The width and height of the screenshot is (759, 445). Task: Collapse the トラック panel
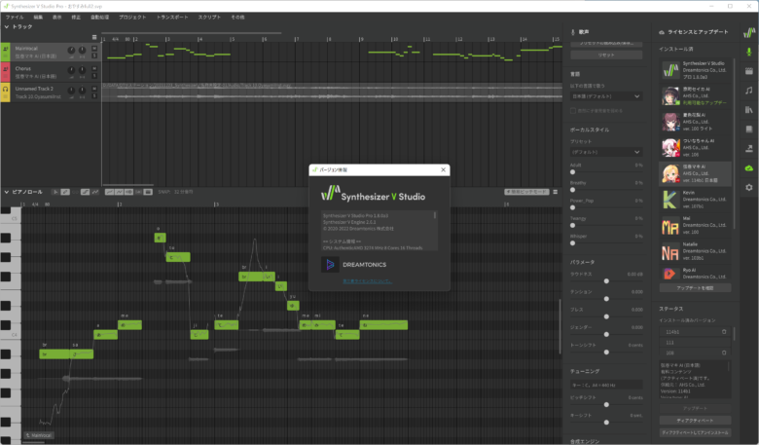coord(6,26)
